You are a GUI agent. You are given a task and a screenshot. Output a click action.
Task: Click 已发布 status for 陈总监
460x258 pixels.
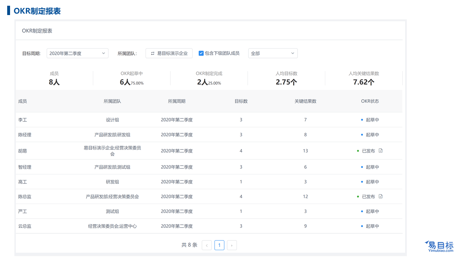click(x=368, y=196)
